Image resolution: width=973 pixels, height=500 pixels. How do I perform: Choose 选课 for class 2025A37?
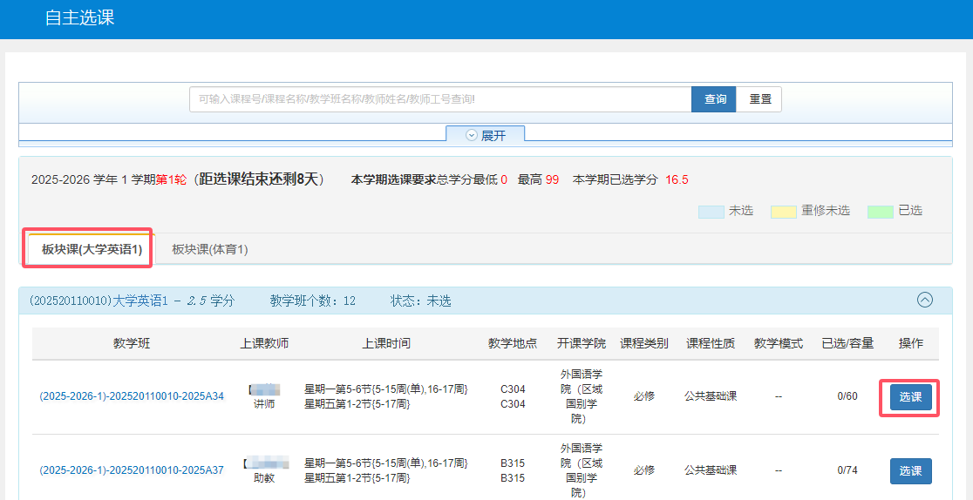tap(910, 471)
